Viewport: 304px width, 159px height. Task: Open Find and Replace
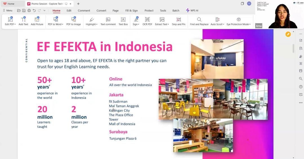(x=199, y=21)
